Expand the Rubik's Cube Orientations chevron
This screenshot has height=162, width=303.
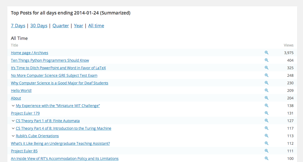pyautogui.click(x=13, y=136)
